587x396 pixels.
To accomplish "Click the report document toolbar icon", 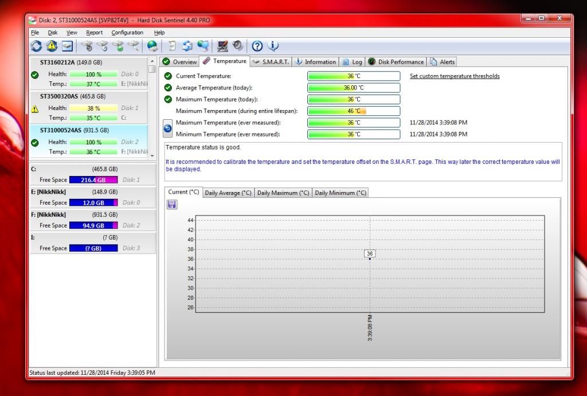I will click(x=172, y=46).
